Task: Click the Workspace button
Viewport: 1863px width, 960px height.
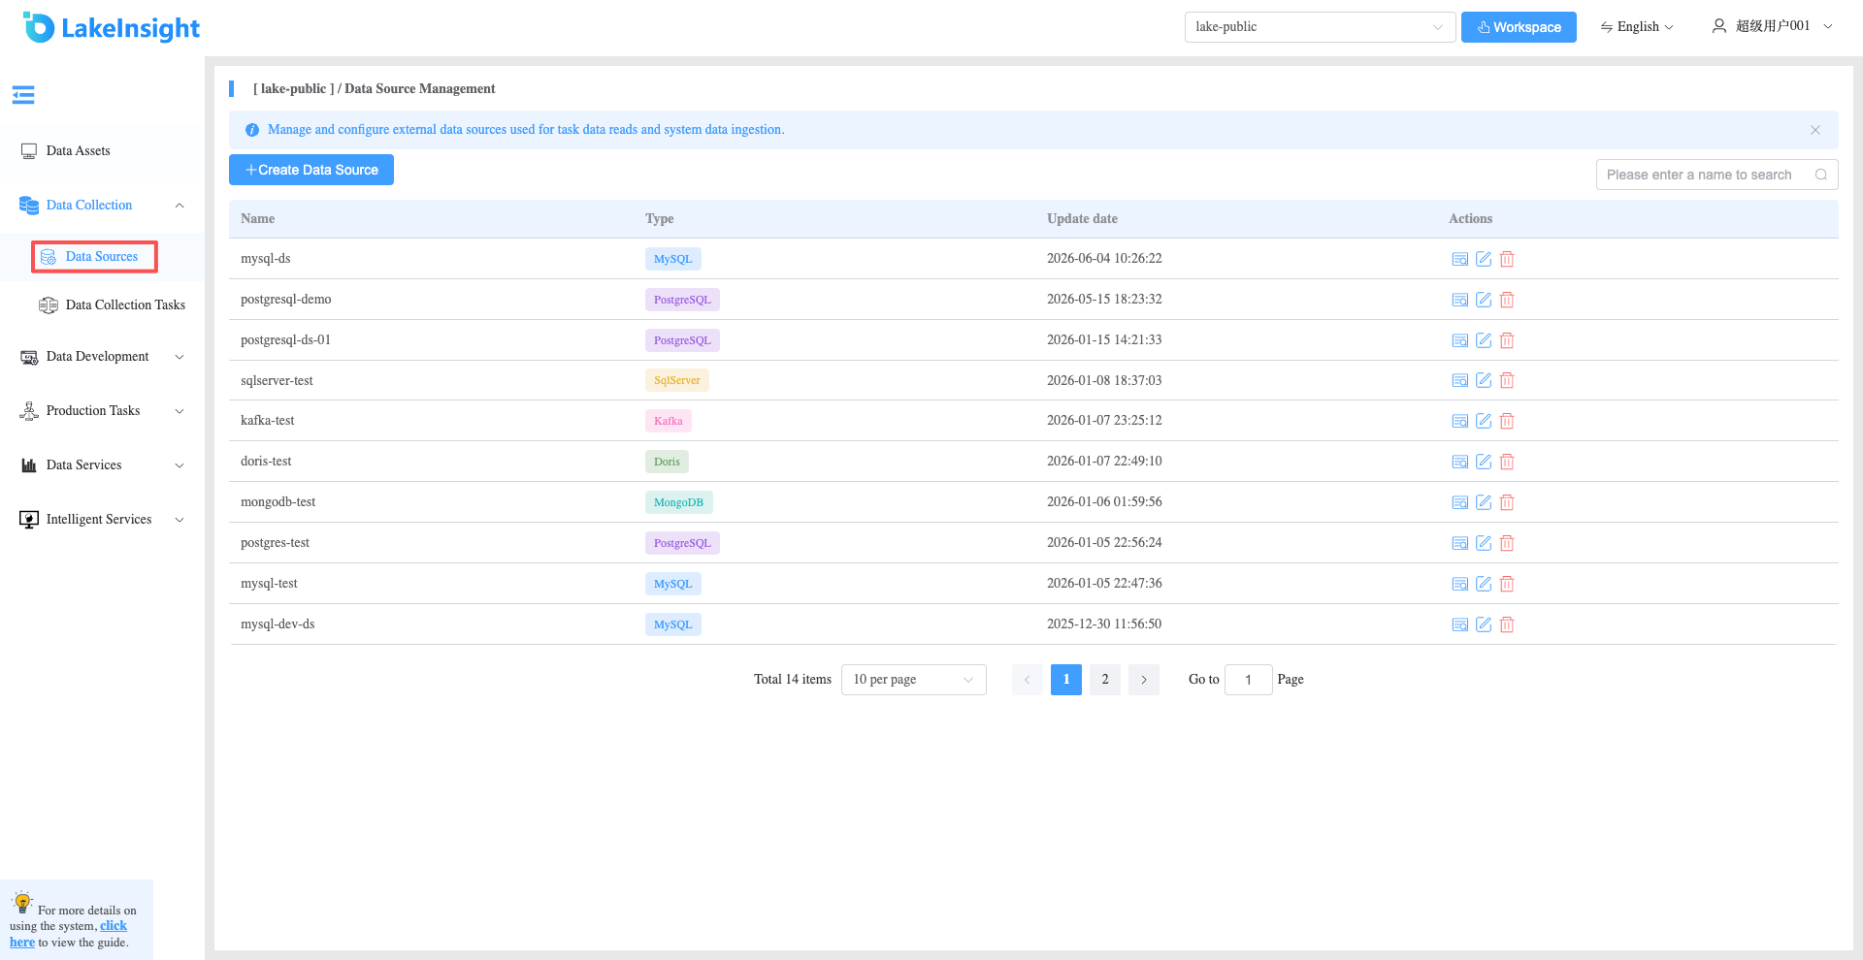Action: tap(1519, 27)
